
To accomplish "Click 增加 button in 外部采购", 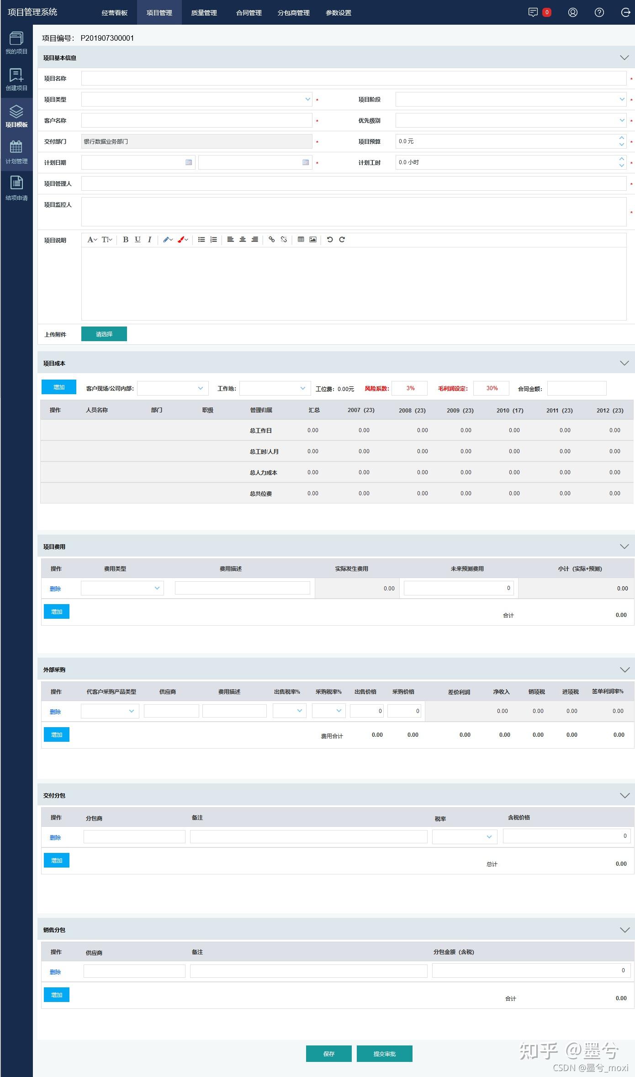I will coord(57,734).
